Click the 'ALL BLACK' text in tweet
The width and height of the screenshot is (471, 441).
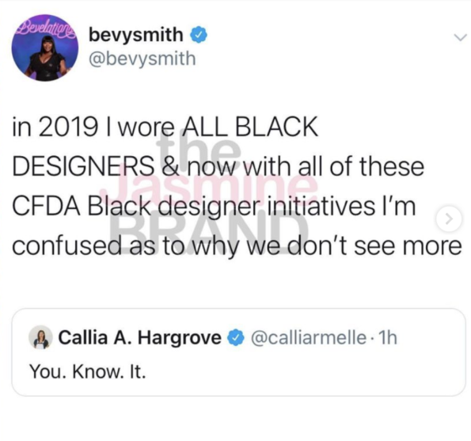(x=250, y=127)
